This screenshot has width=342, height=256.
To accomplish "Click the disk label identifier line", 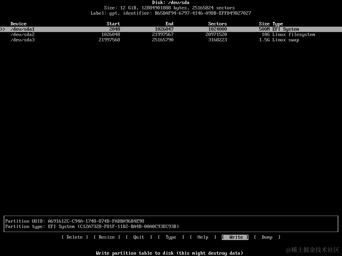I will coord(171,13).
